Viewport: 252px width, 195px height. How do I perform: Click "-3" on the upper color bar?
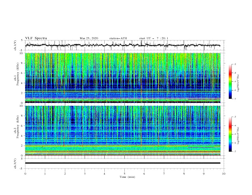coord(234,64)
